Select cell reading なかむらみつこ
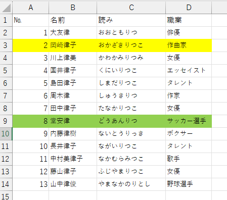Viewport: 227px width, 200px height. [x=131, y=159]
